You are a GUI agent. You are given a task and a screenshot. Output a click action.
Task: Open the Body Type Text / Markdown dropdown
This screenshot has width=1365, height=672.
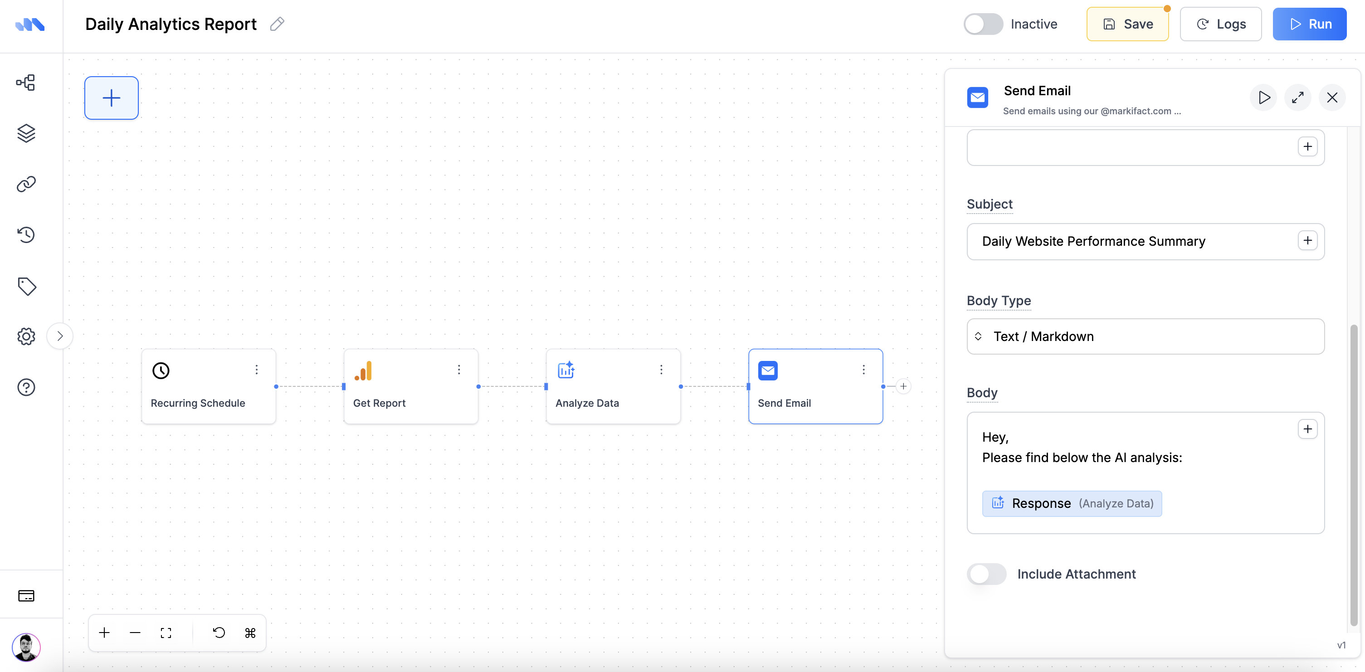[x=1145, y=336]
